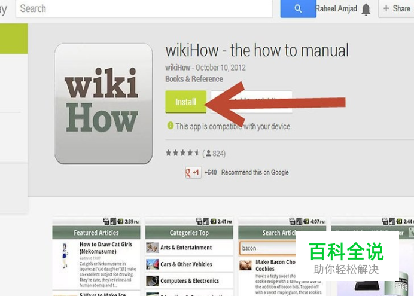Click the green compatibility info icon
414x296 pixels.
(x=171, y=126)
